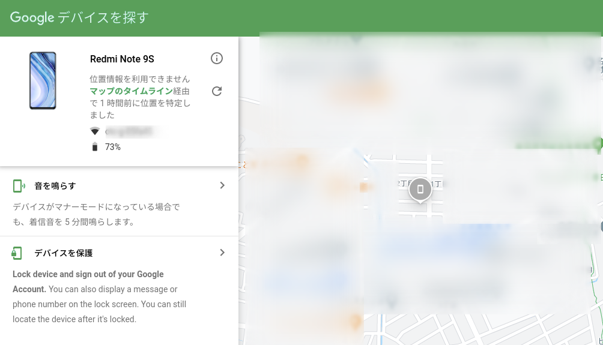Click the phone location marker on map
This screenshot has width=603, height=345.
(x=420, y=190)
